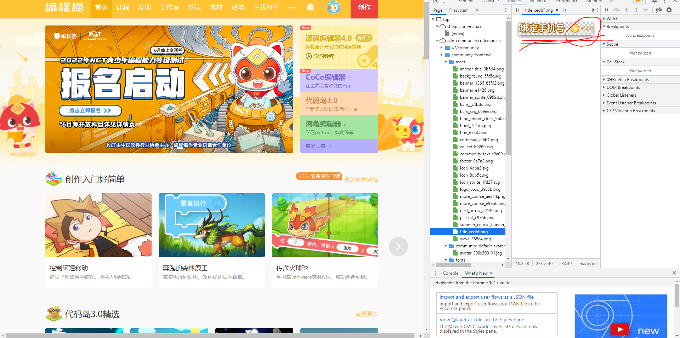The width and height of the screenshot is (680, 338).
Task: Show more DevTools panels after Memory
Action: pyautogui.click(x=611, y=1)
